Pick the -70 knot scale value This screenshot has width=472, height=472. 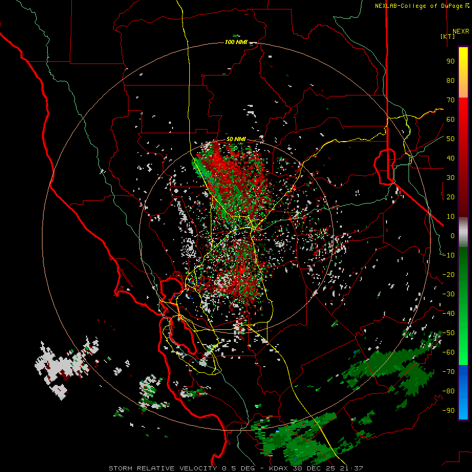coord(448,372)
